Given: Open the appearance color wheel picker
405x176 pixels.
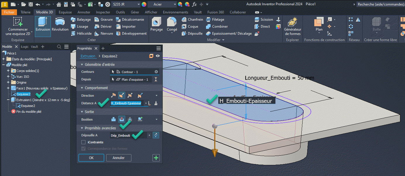Looking at the screenshot, I should tap(144, 4).
